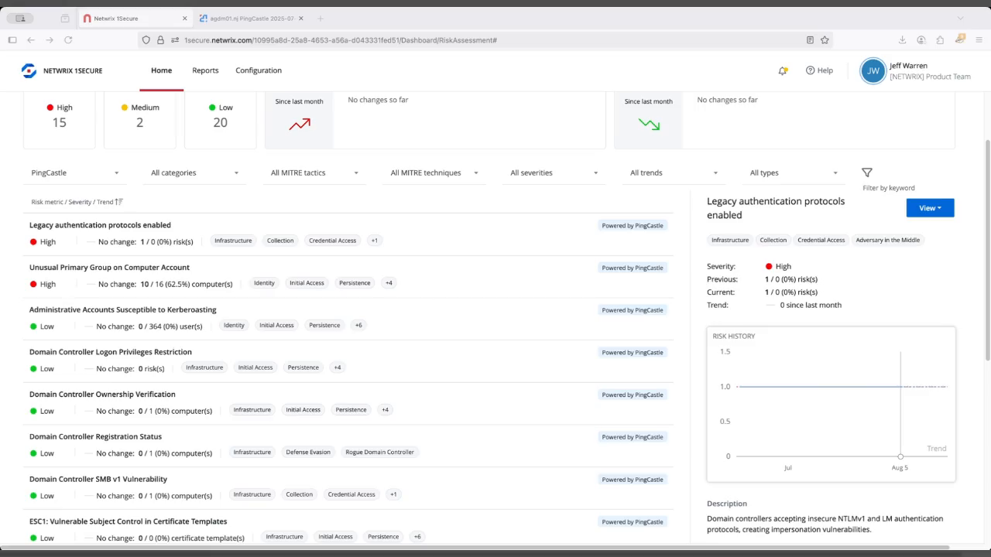Bookmark this page with the star
991x557 pixels.
(x=825, y=40)
